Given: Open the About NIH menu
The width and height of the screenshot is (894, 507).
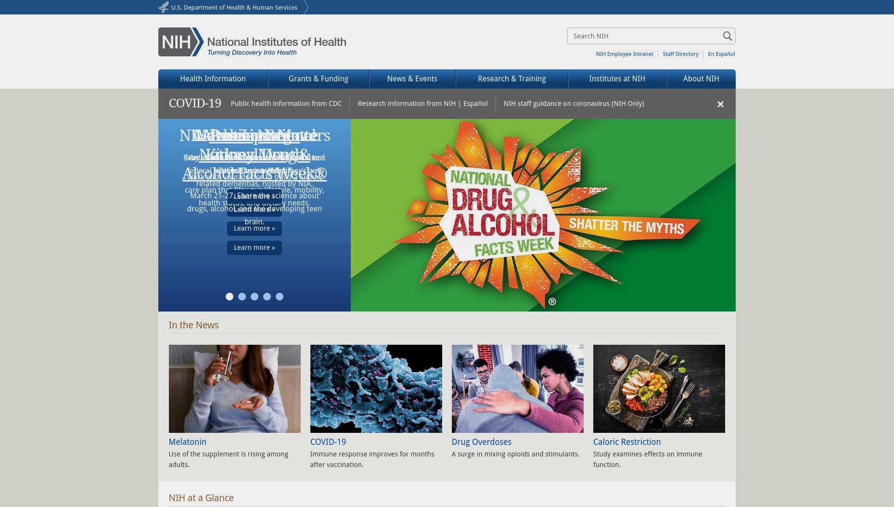Looking at the screenshot, I should point(701,79).
